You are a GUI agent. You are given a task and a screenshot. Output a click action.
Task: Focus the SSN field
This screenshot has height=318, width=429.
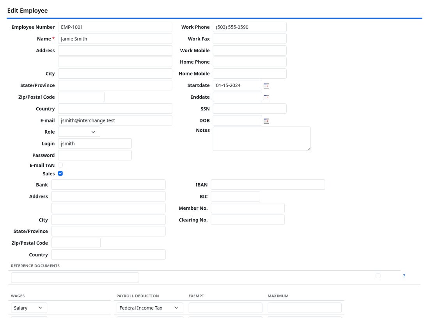point(250,109)
